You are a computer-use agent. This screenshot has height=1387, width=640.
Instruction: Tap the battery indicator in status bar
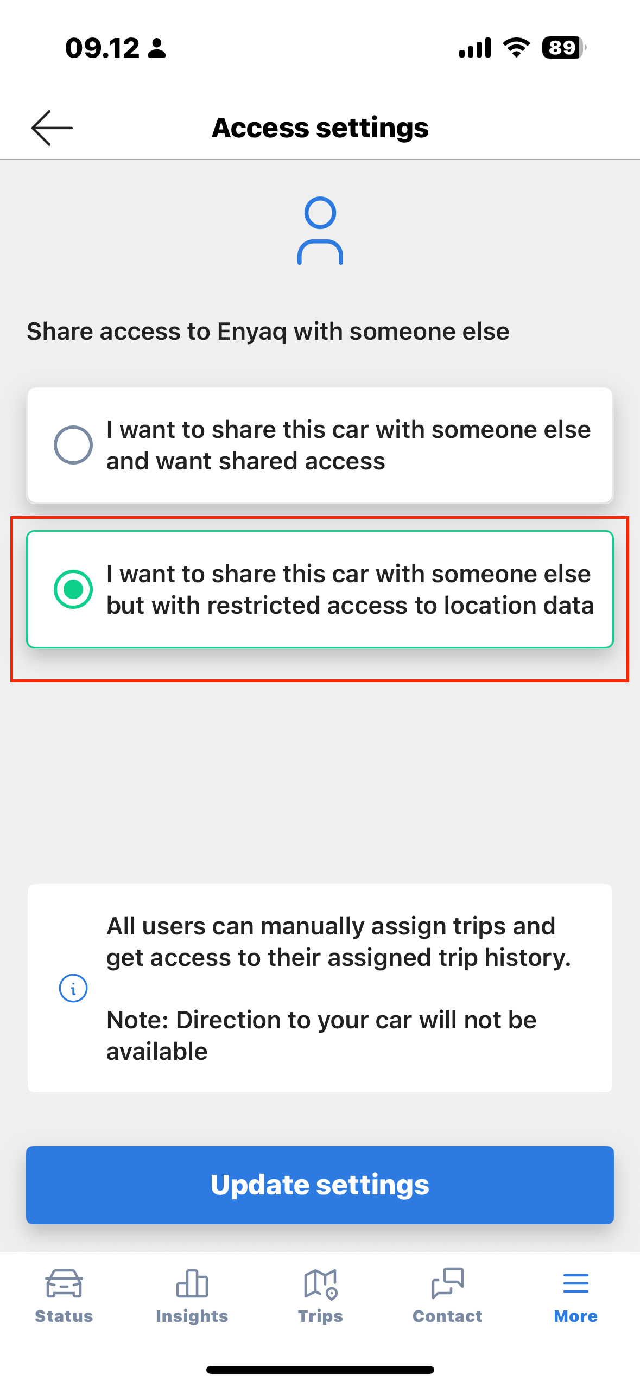tap(563, 48)
